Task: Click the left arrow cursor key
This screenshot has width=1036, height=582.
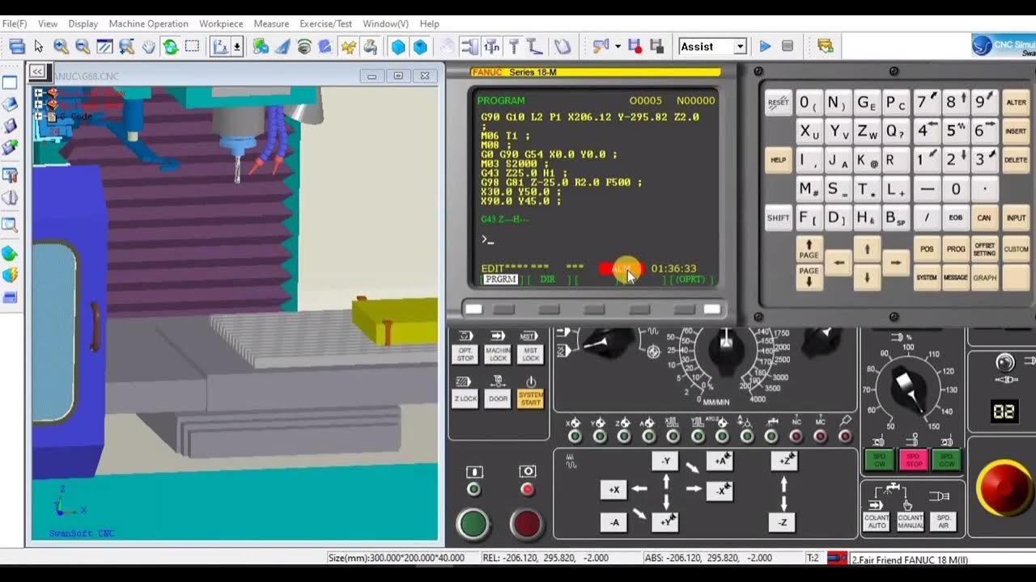Action: pyautogui.click(x=839, y=263)
